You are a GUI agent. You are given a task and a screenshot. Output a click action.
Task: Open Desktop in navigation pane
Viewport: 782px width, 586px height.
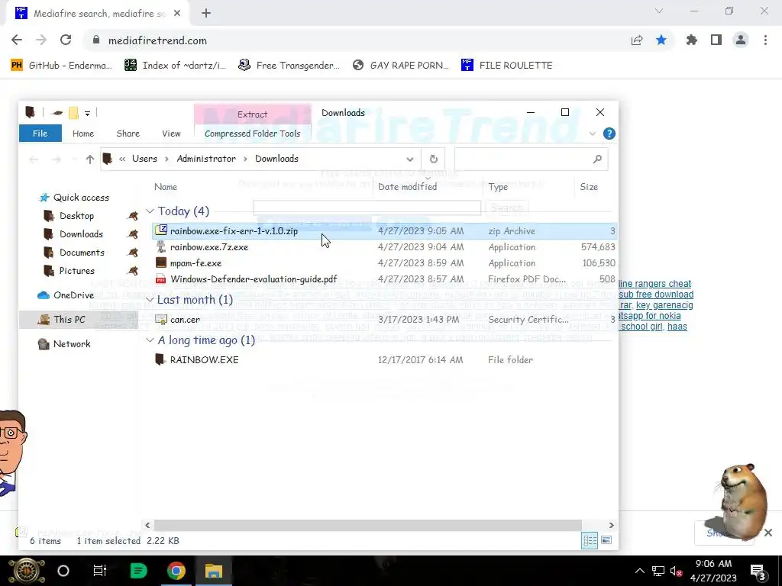tap(76, 216)
